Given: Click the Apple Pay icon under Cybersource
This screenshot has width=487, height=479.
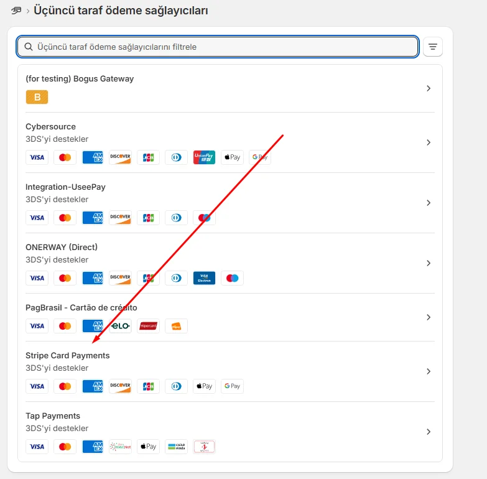Looking at the screenshot, I should [232, 157].
